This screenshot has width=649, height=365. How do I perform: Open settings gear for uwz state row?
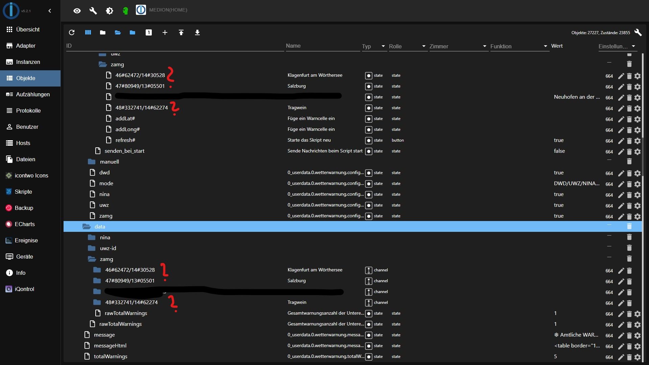pyautogui.click(x=638, y=206)
